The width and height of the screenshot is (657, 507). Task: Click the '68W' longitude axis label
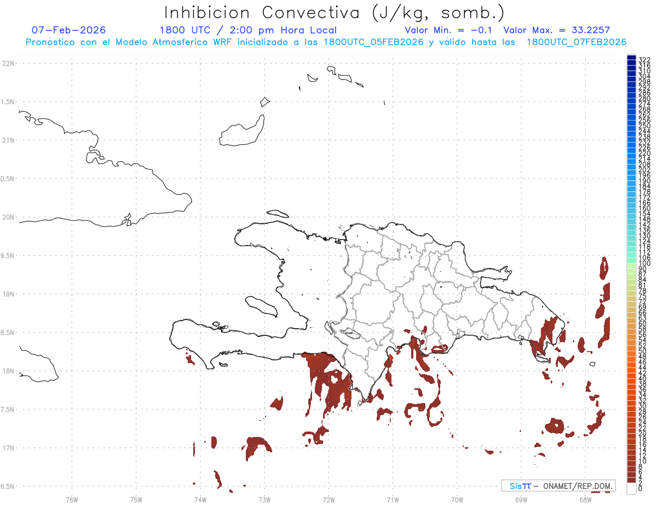pyautogui.click(x=585, y=499)
